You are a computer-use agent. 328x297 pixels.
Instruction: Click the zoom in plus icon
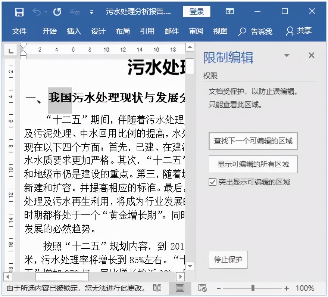(x=286, y=288)
